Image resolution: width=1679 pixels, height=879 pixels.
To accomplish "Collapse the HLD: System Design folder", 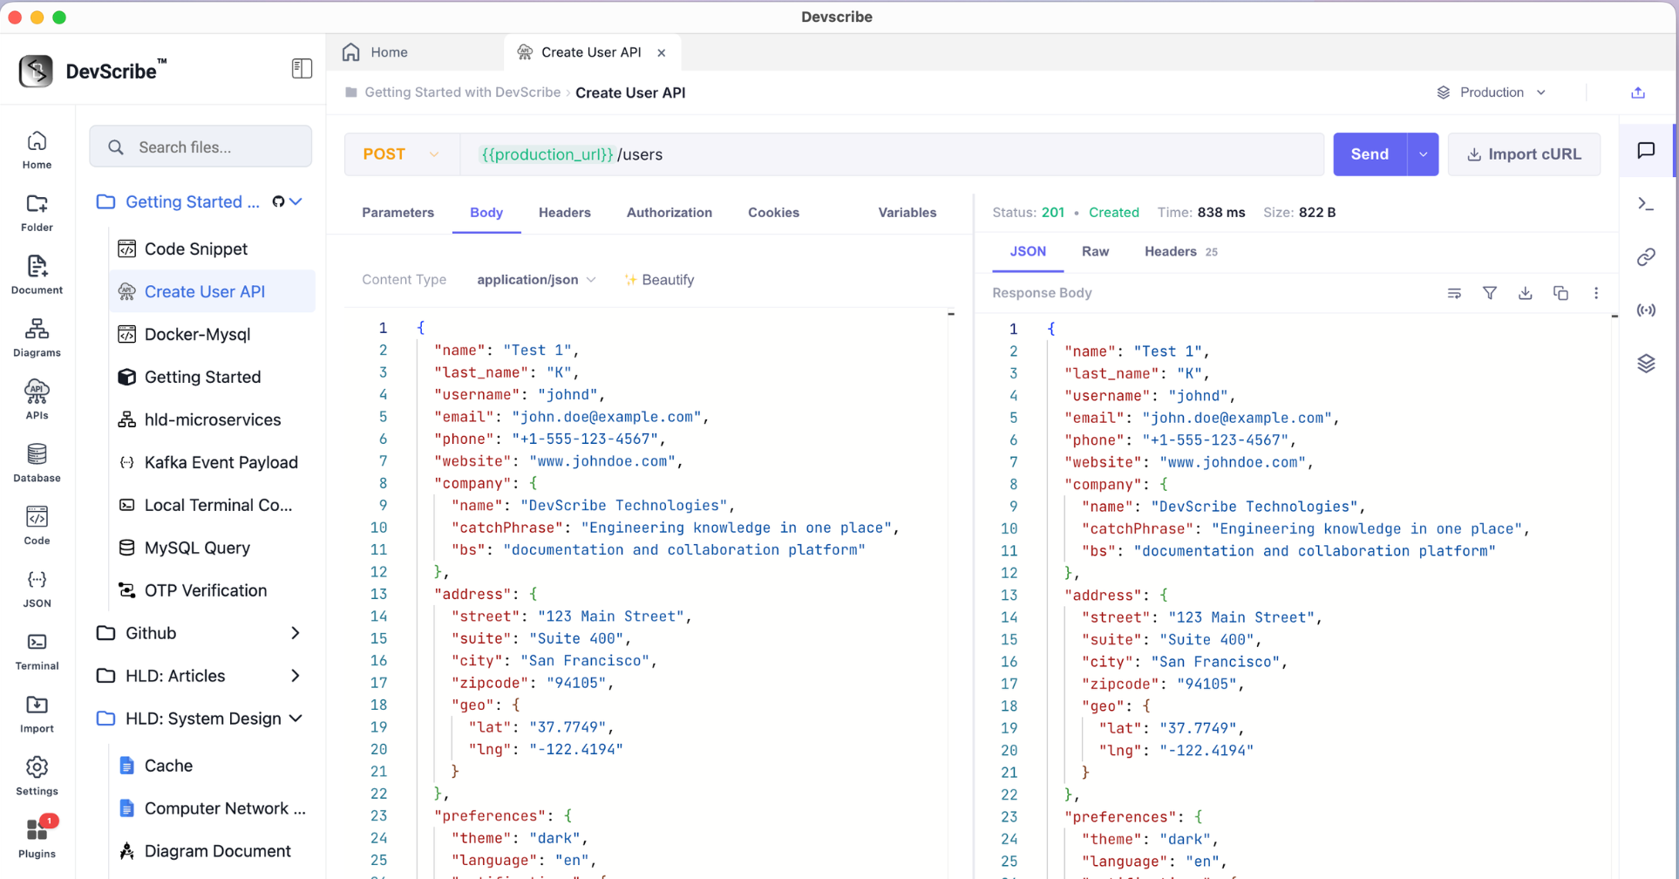I will tap(296, 719).
